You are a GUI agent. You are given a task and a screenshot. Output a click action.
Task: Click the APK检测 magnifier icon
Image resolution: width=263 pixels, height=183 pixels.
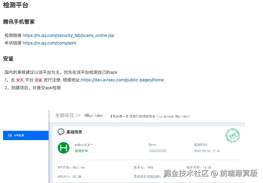click(10, 135)
